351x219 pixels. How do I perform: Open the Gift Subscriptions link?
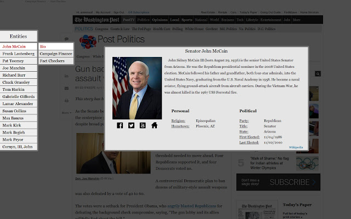pos(139,12)
